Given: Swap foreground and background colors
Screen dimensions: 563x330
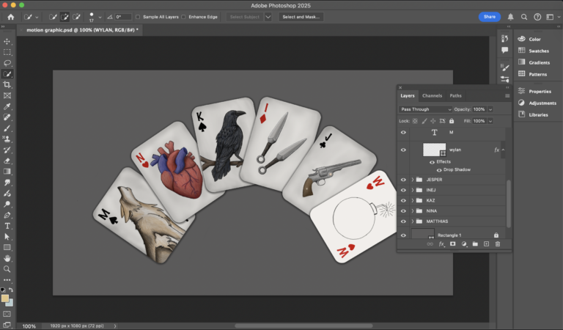Looking at the screenshot, I should pyautogui.click(x=11, y=290).
